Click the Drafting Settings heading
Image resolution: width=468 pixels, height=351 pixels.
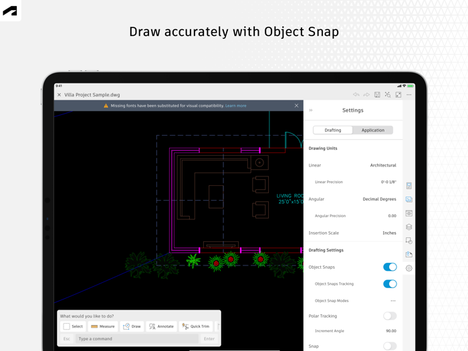(326, 250)
